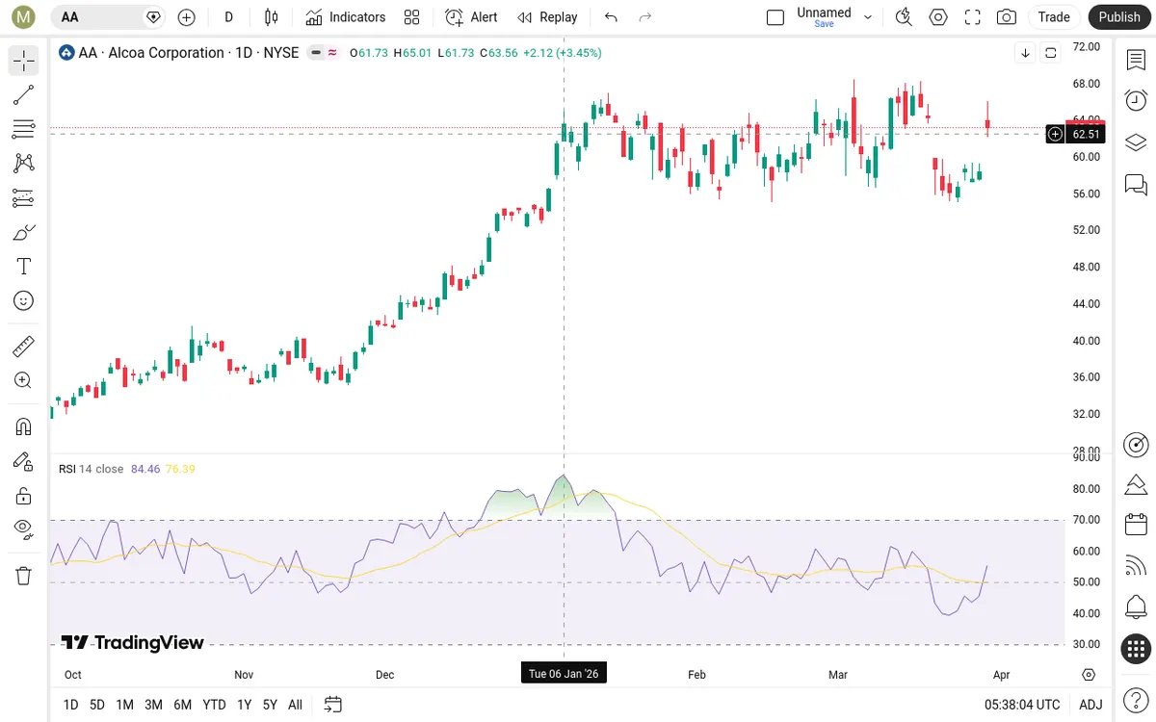1156x722 pixels.
Task: Expand the layout name dropdown arrow
Action: pyautogui.click(x=868, y=16)
